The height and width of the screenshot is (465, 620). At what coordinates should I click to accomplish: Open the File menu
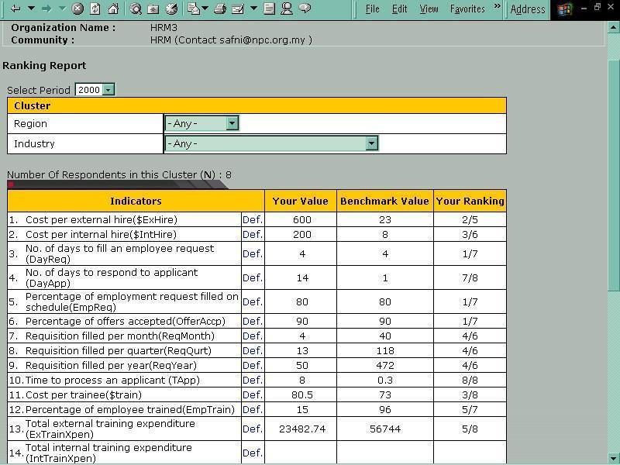[372, 9]
